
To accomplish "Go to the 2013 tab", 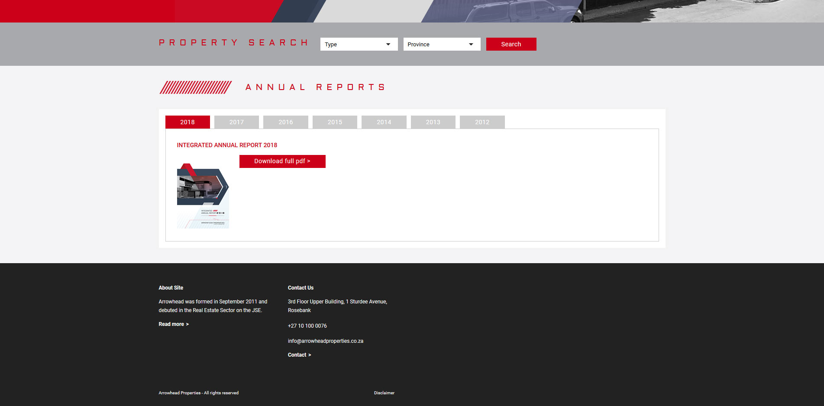I will (433, 122).
